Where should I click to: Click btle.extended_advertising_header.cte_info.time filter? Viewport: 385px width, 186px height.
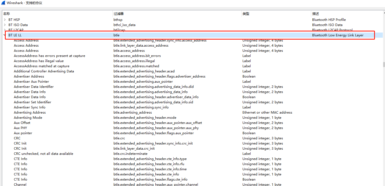150,169
